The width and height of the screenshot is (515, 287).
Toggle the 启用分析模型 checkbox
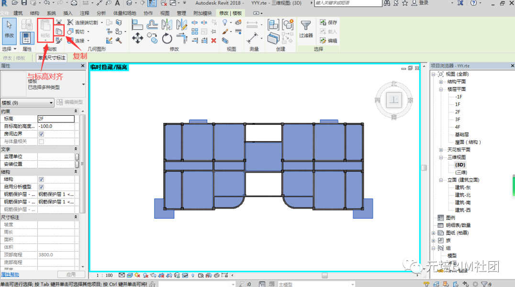click(41, 187)
